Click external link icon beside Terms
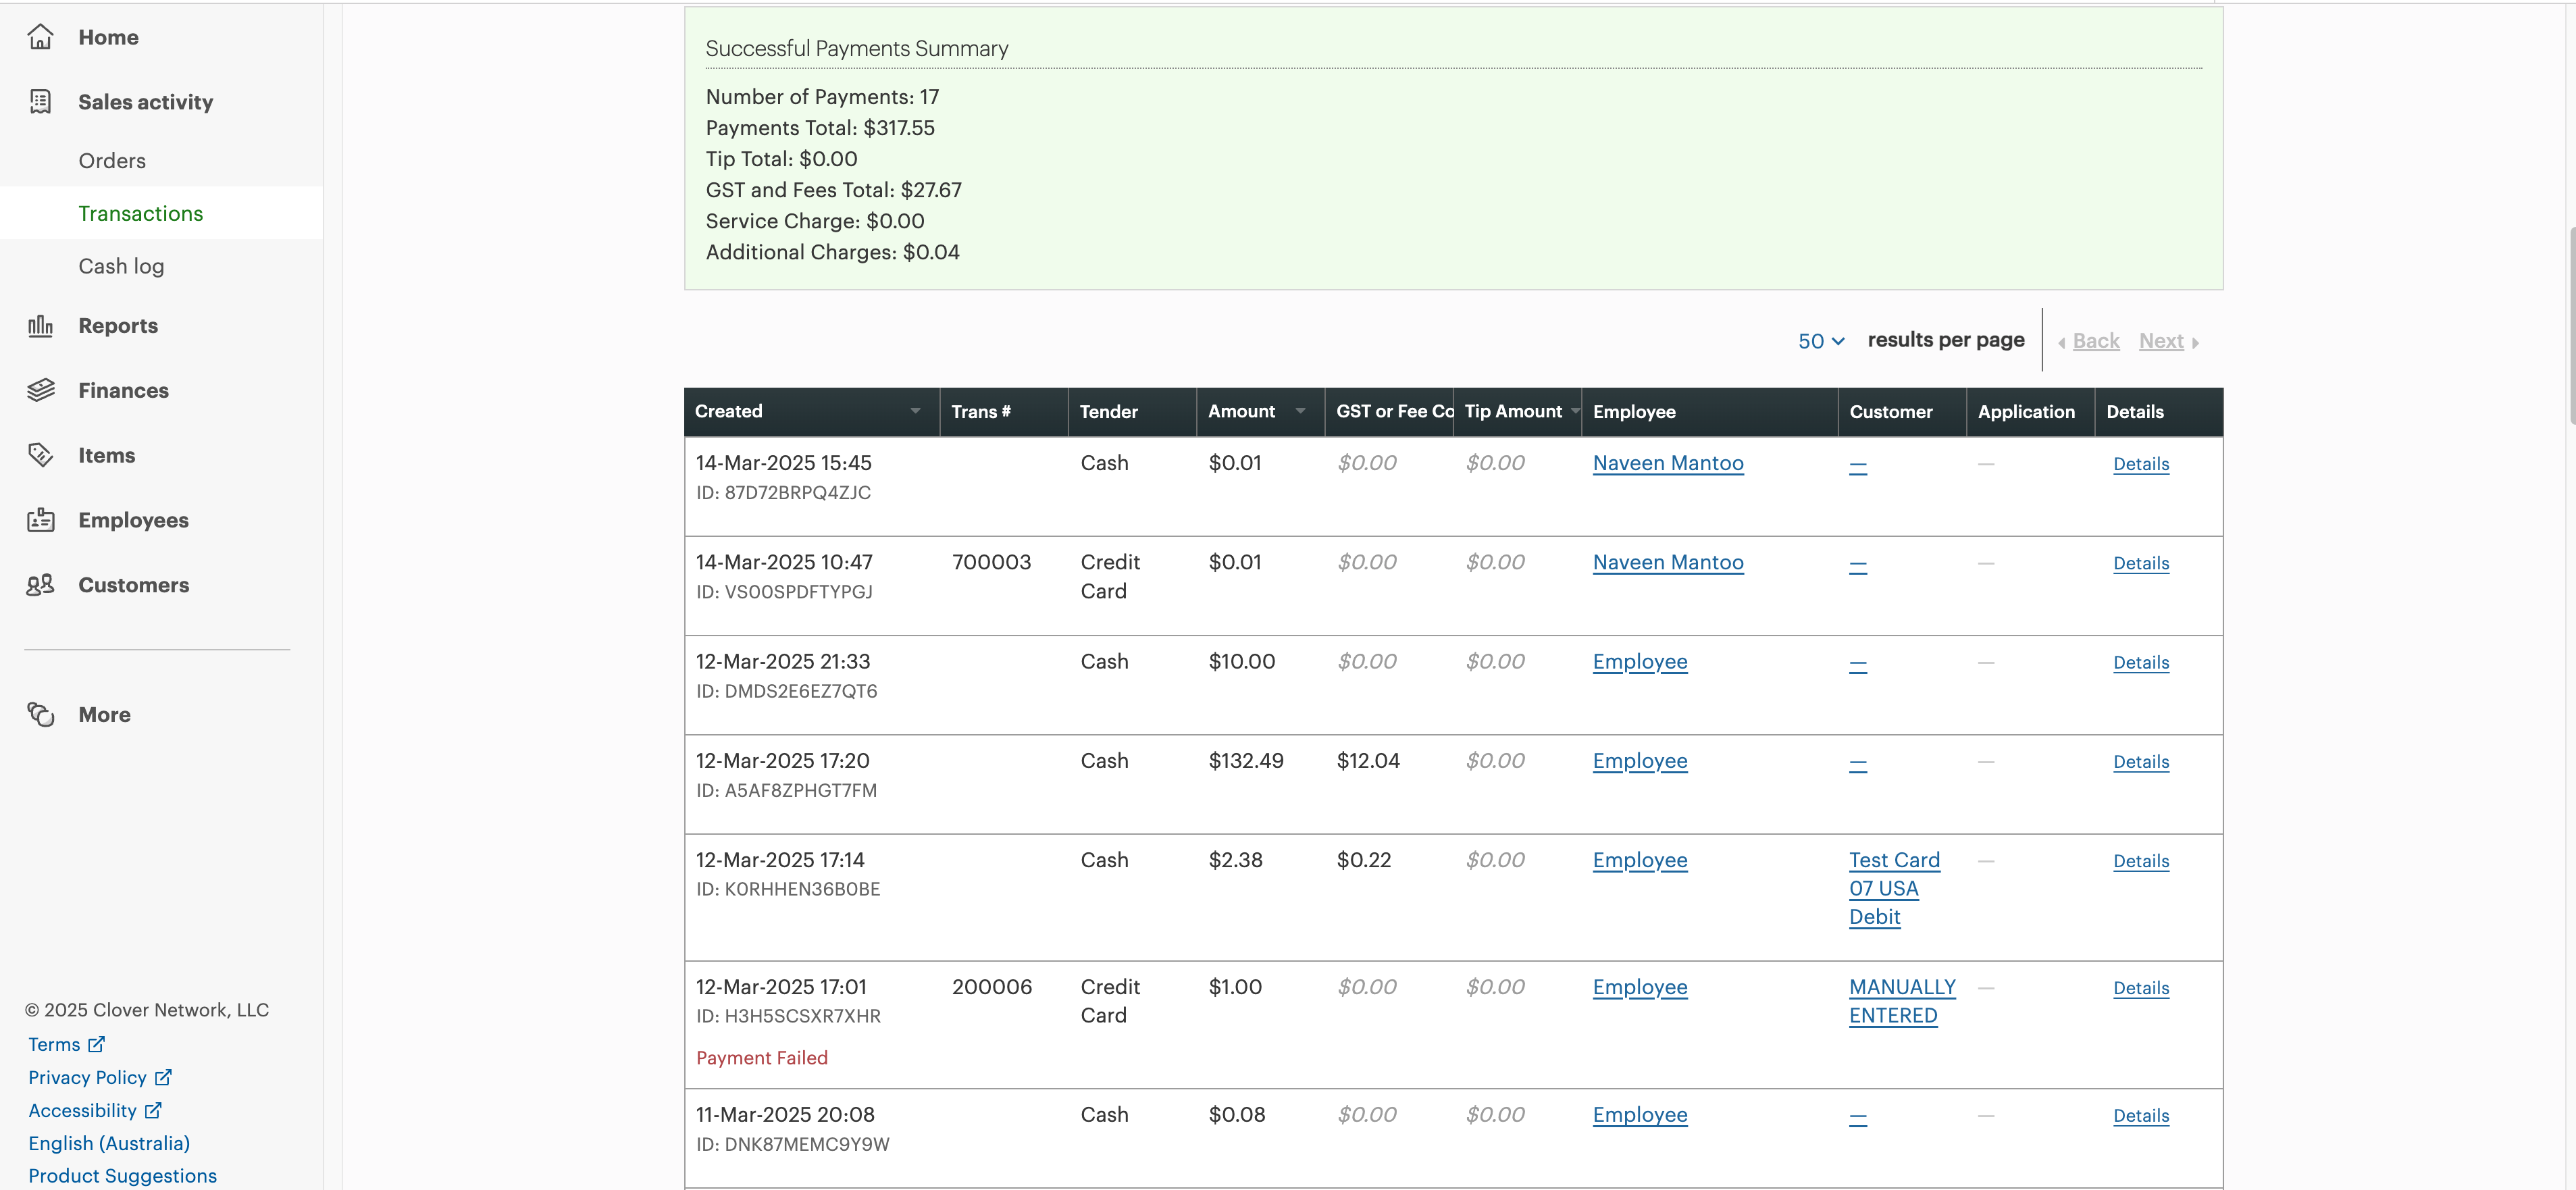2576x1190 pixels. [x=96, y=1044]
